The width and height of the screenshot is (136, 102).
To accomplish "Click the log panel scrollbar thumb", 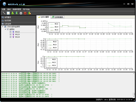I will coord(134,94).
